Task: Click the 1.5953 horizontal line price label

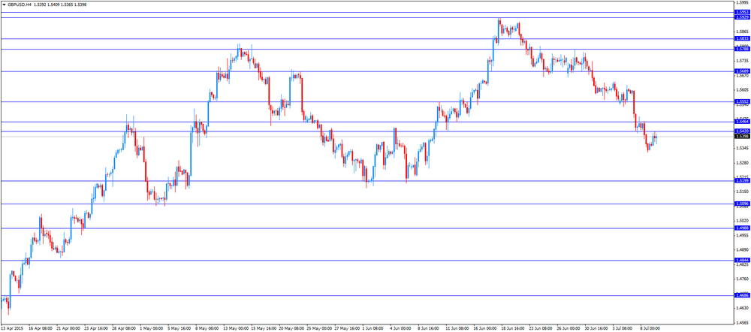Action: [x=741, y=13]
